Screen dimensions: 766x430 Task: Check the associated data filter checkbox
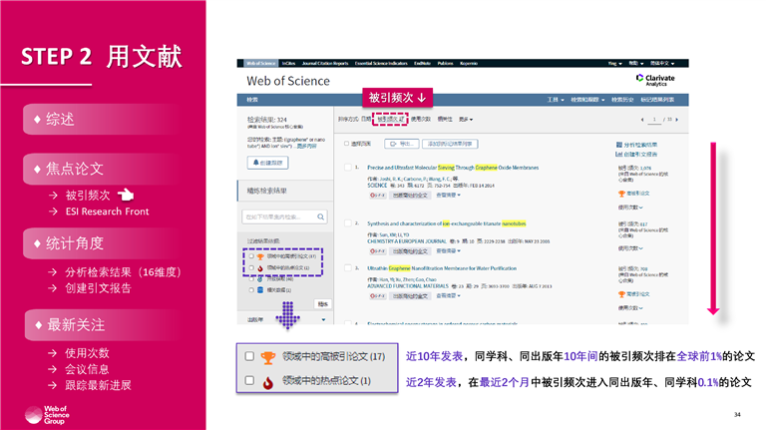click(x=251, y=290)
